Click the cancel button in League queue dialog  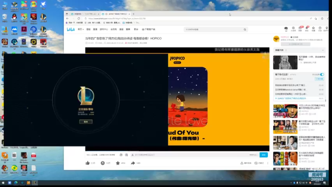pos(86,122)
